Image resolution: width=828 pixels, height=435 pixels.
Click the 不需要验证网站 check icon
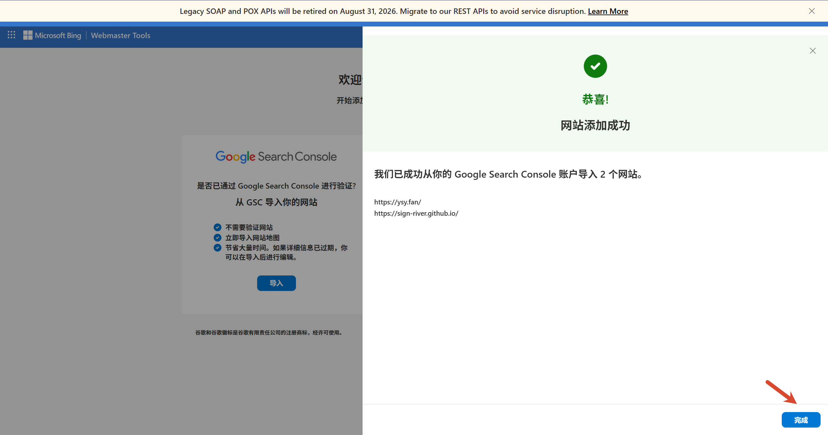click(218, 227)
